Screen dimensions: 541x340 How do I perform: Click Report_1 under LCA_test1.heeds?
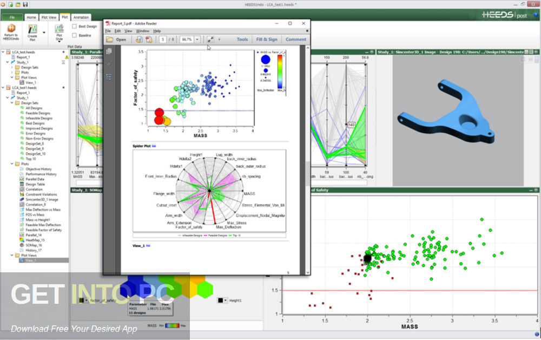click(x=23, y=93)
